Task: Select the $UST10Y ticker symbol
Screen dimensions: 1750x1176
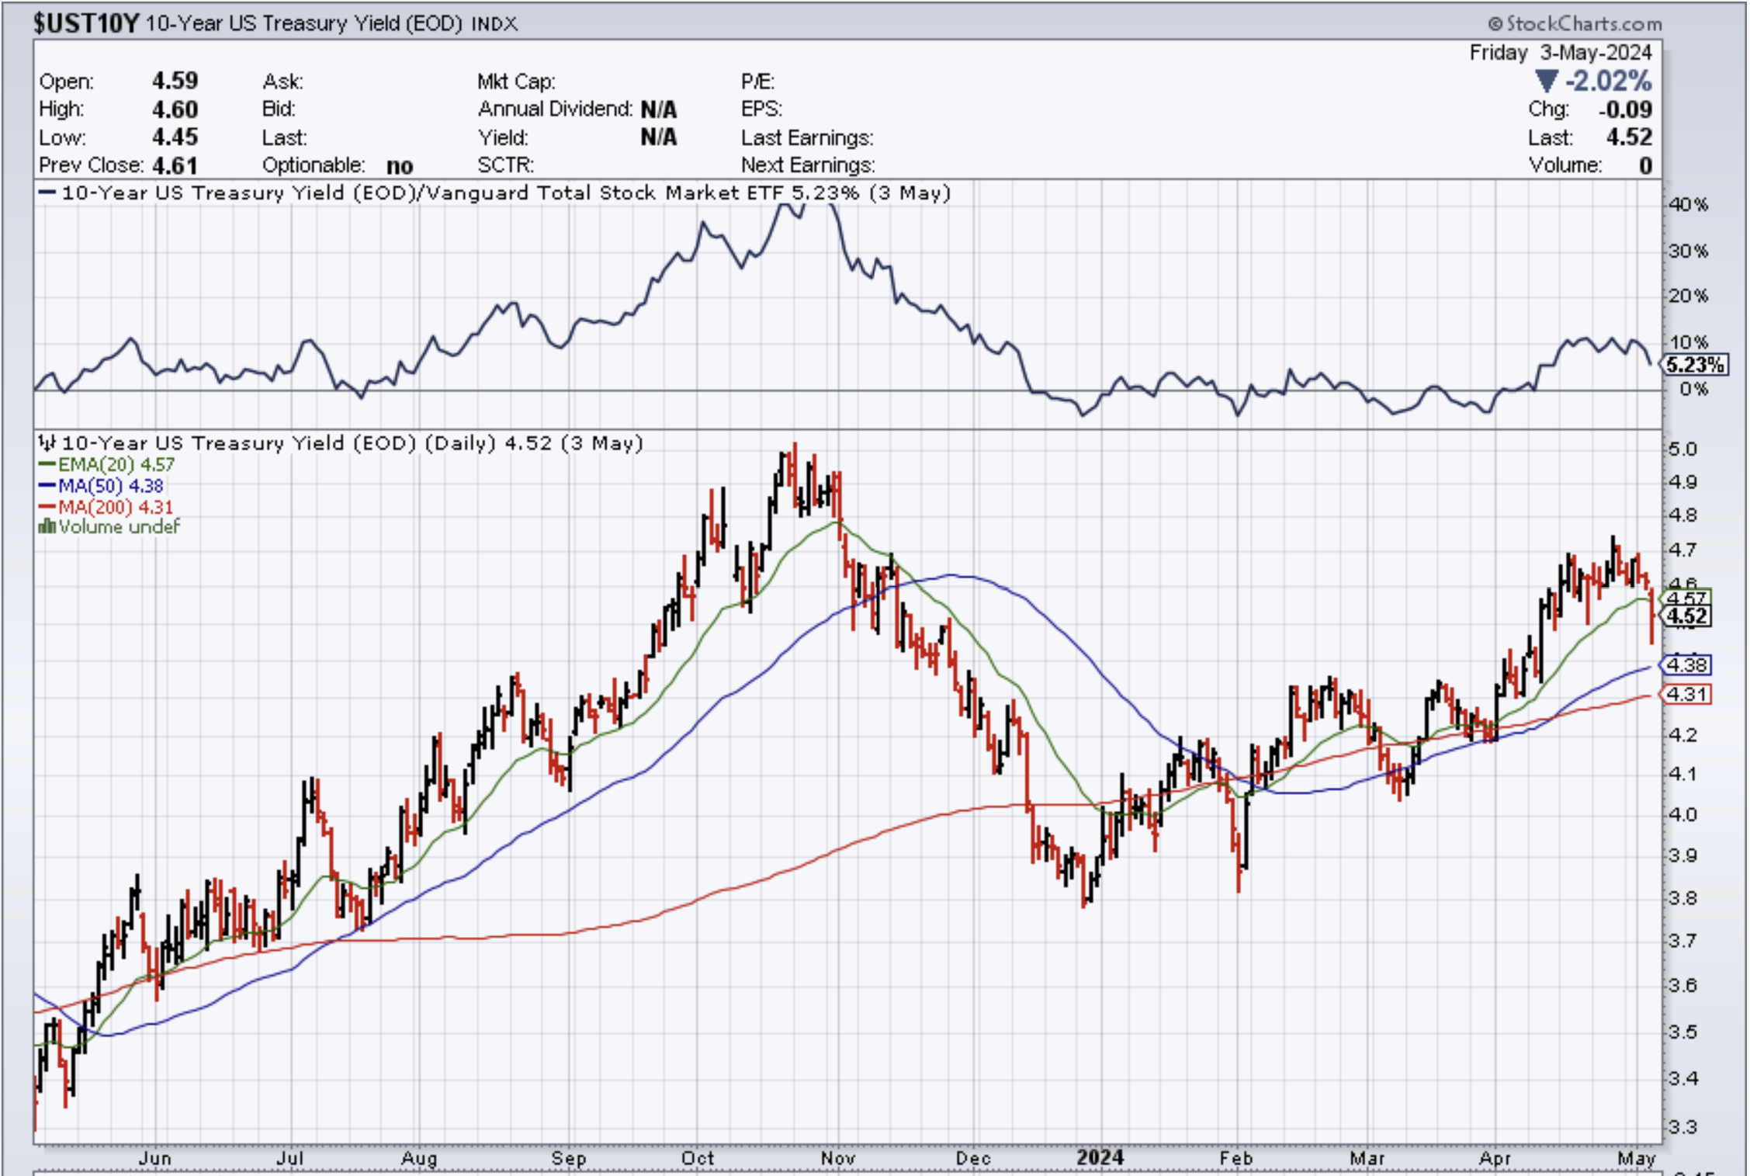Action: [x=85, y=23]
